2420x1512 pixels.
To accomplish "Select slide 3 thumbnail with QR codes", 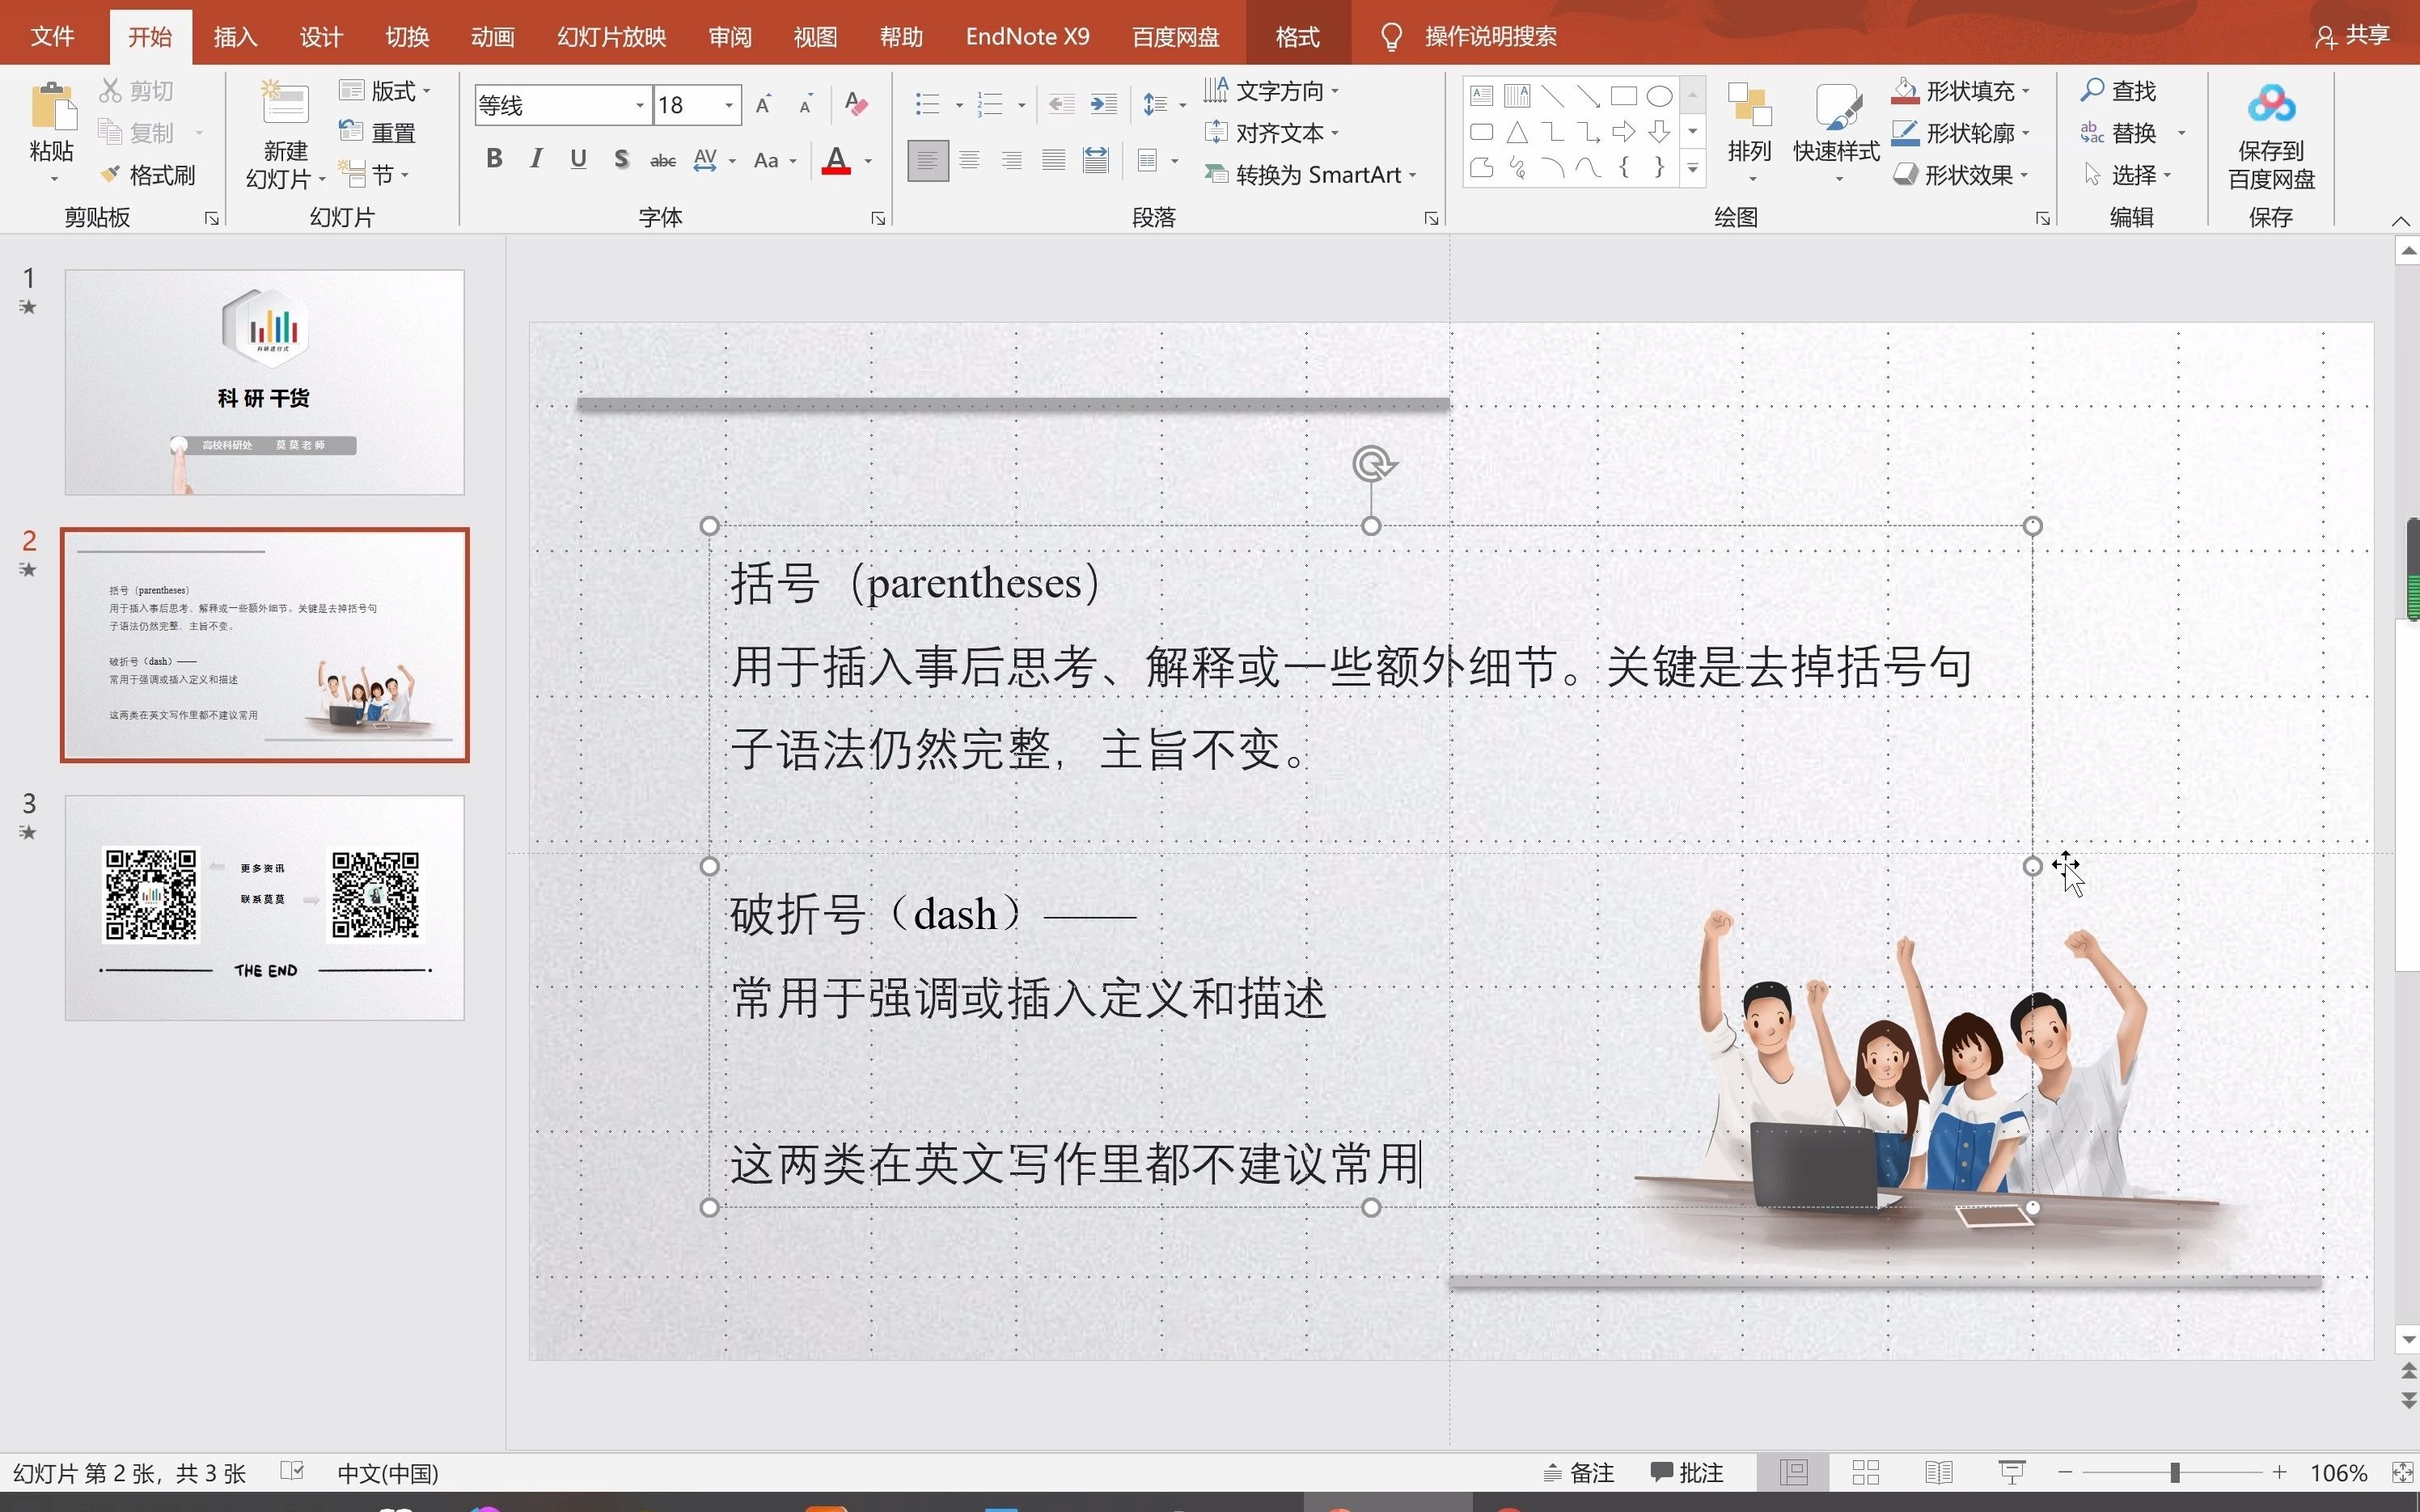I will pyautogui.click(x=264, y=907).
